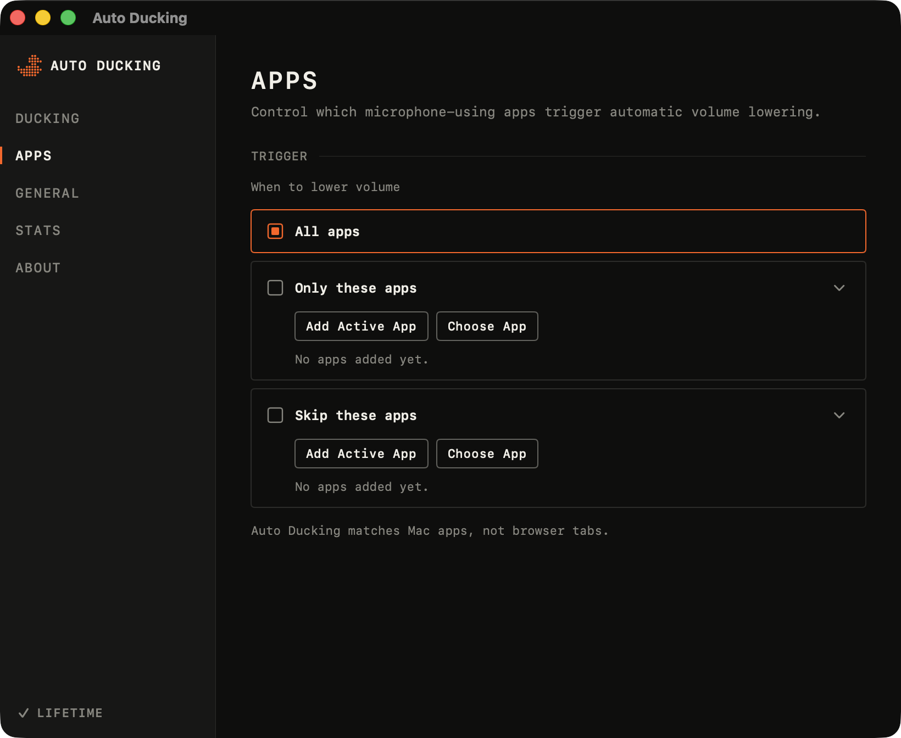
Task: Click Add Active App under Only these apps
Action: click(x=361, y=326)
